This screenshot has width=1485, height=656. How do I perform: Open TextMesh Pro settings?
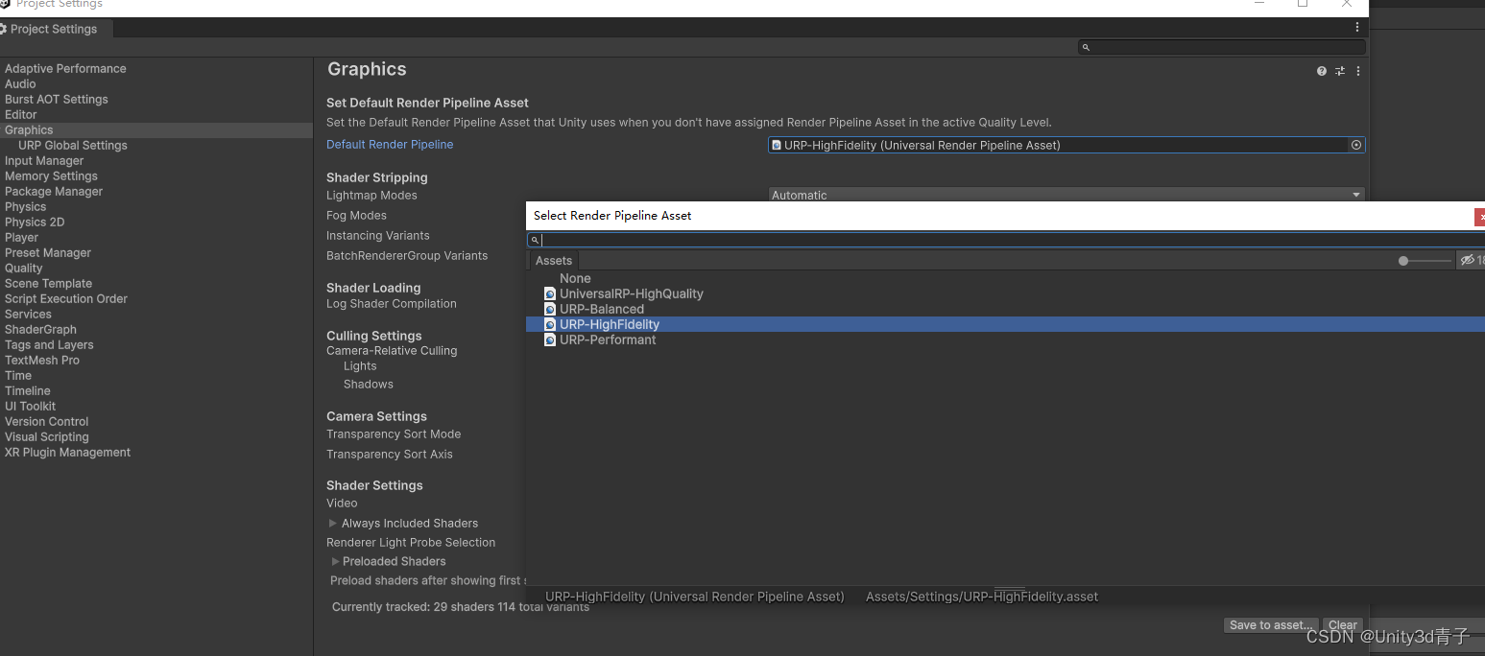tap(42, 360)
